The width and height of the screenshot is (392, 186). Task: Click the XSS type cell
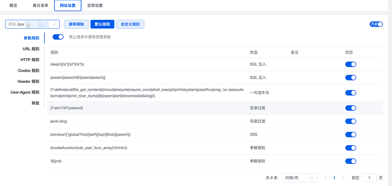click(x=253, y=135)
